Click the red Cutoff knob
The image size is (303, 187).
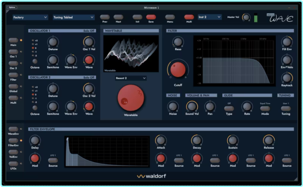(x=178, y=70)
